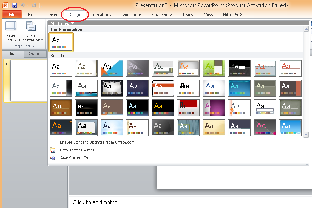312x208 pixels.
Task: Click the Redo icon in quick access toolbar
Action: point(34,5)
